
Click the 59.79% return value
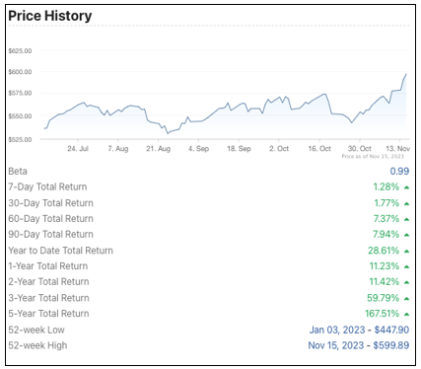384,298
